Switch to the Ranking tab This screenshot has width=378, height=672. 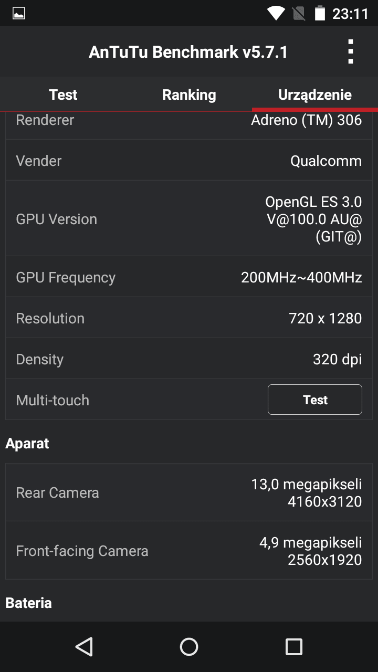click(x=189, y=94)
